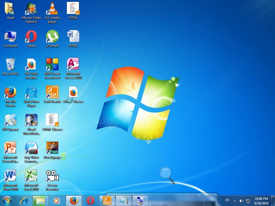Image resolution: width=275 pixels, height=206 pixels.
Task: Switch to Firefox on the taskbar
Action: [74, 201]
